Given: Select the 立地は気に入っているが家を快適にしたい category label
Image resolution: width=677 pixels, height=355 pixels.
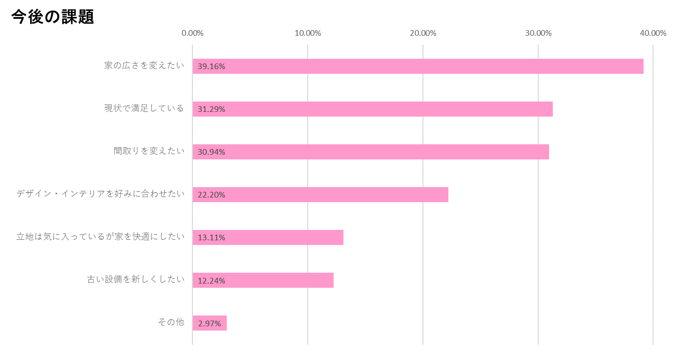Looking at the screenshot, I should coord(101,237).
